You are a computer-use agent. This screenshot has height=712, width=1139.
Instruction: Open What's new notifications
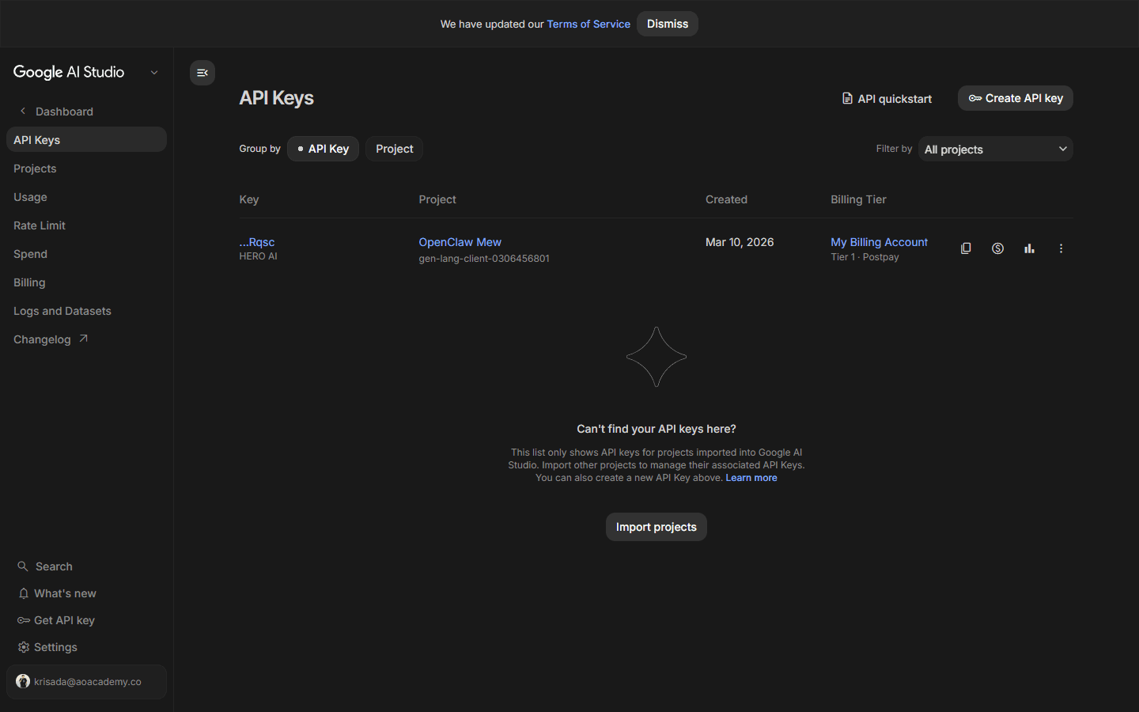[86, 593]
